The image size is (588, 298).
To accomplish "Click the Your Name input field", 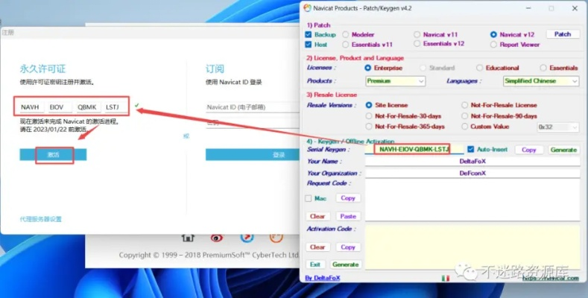I will click(x=472, y=161).
